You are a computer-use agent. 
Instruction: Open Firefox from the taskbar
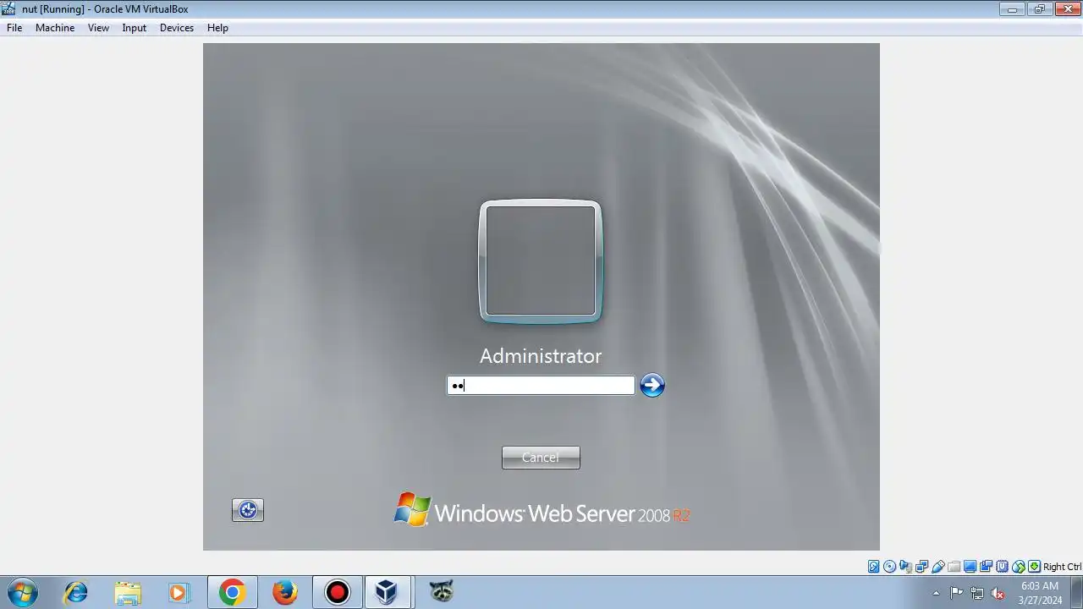[x=284, y=592]
